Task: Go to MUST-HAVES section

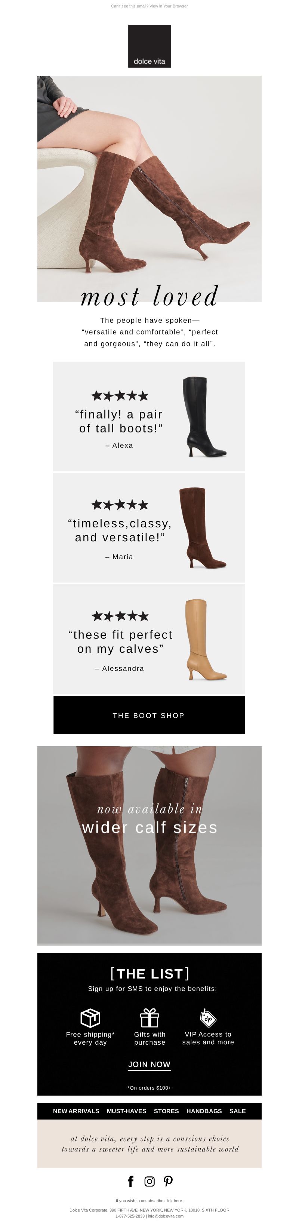Action: (x=127, y=1111)
